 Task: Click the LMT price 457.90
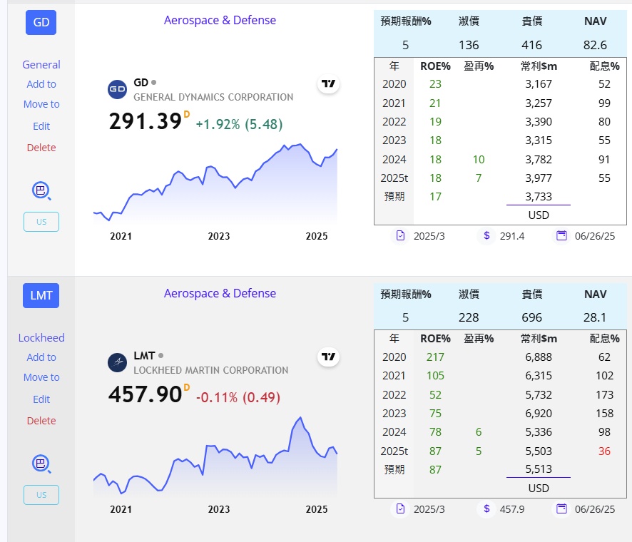tap(145, 394)
